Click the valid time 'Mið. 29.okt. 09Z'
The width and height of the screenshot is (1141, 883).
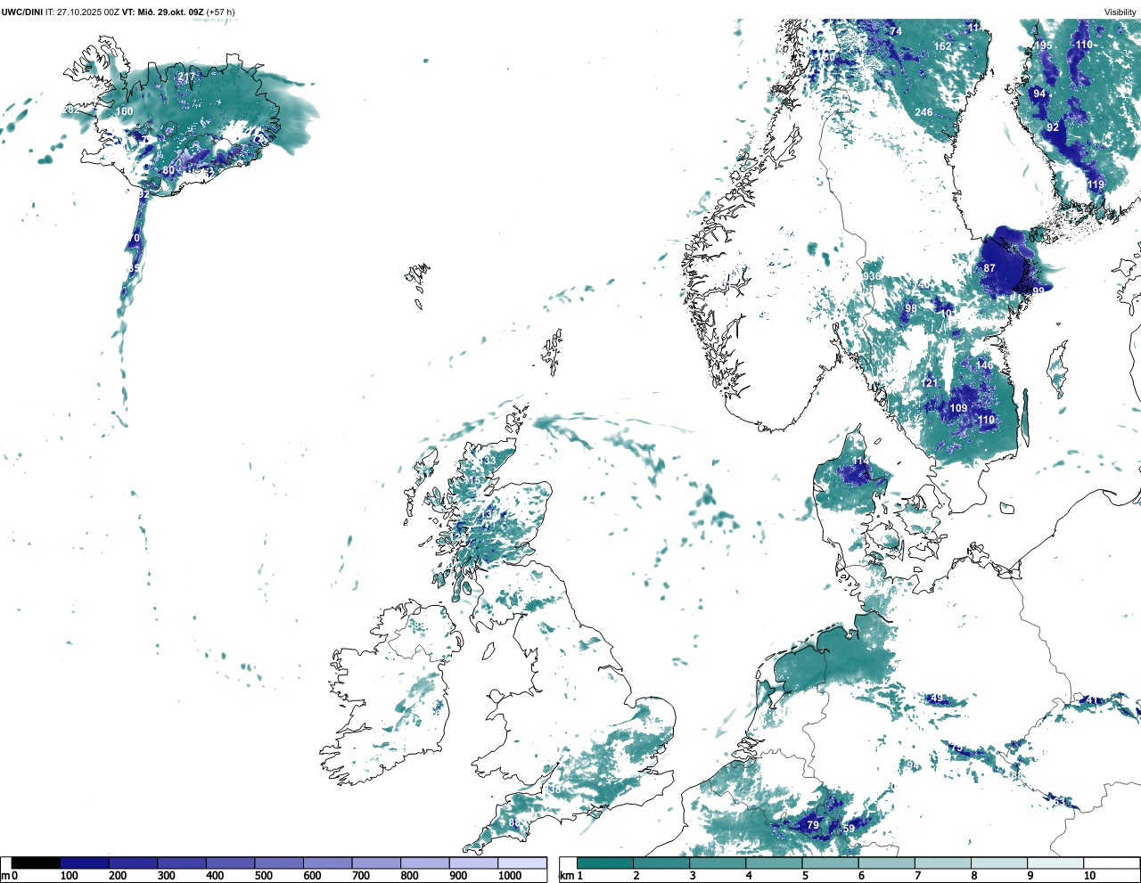[169, 12]
